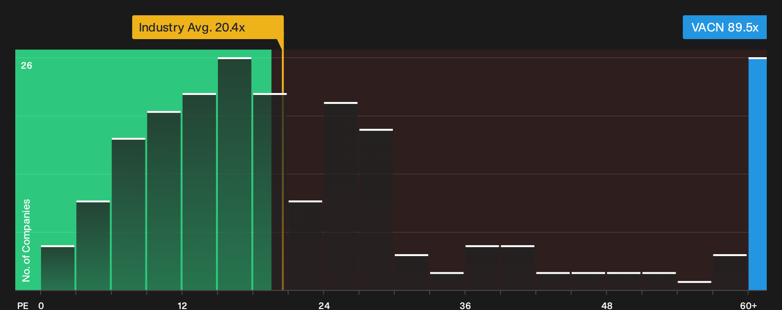Click the "26" y-axis value

[x=27, y=65]
